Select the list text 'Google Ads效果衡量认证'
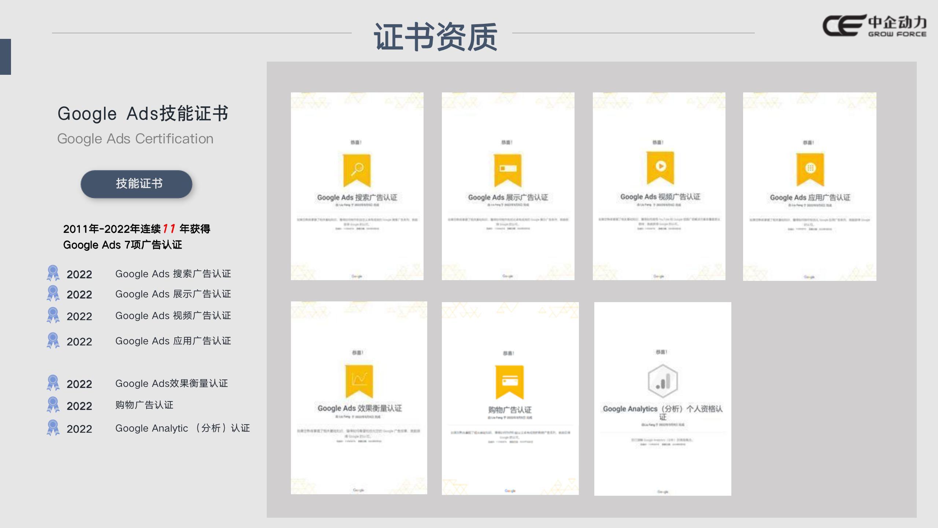938x528 pixels. [171, 384]
